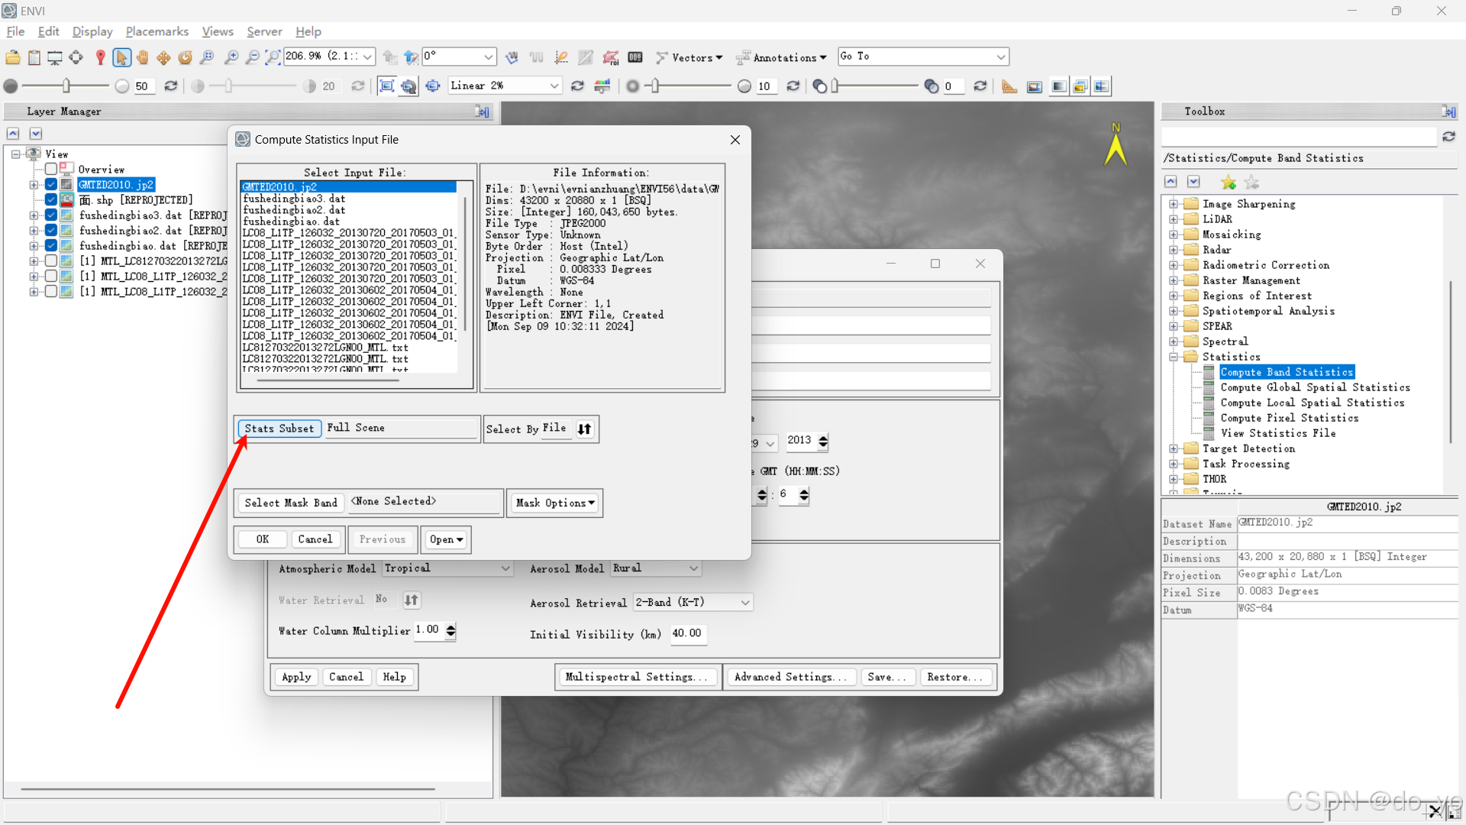
Task: Select the Rotate view tool
Action: click(185, 57)
